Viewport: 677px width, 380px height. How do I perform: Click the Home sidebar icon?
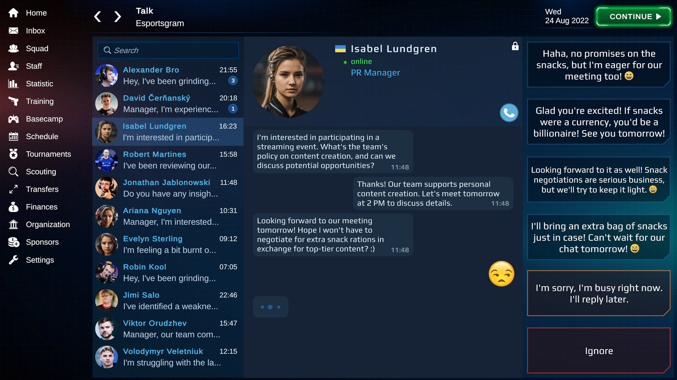point(13,13)
